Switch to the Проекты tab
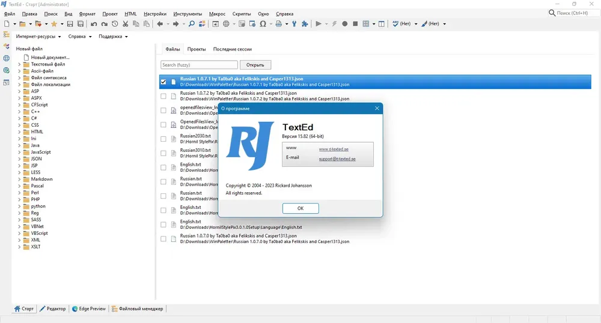Viewport: 601px width, 323px height. pyautogui.click(x=197, y=49)
